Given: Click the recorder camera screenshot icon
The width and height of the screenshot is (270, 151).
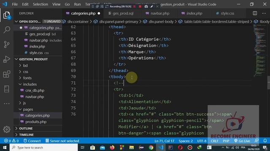Looking at the screenshot, I should point(146,7).
